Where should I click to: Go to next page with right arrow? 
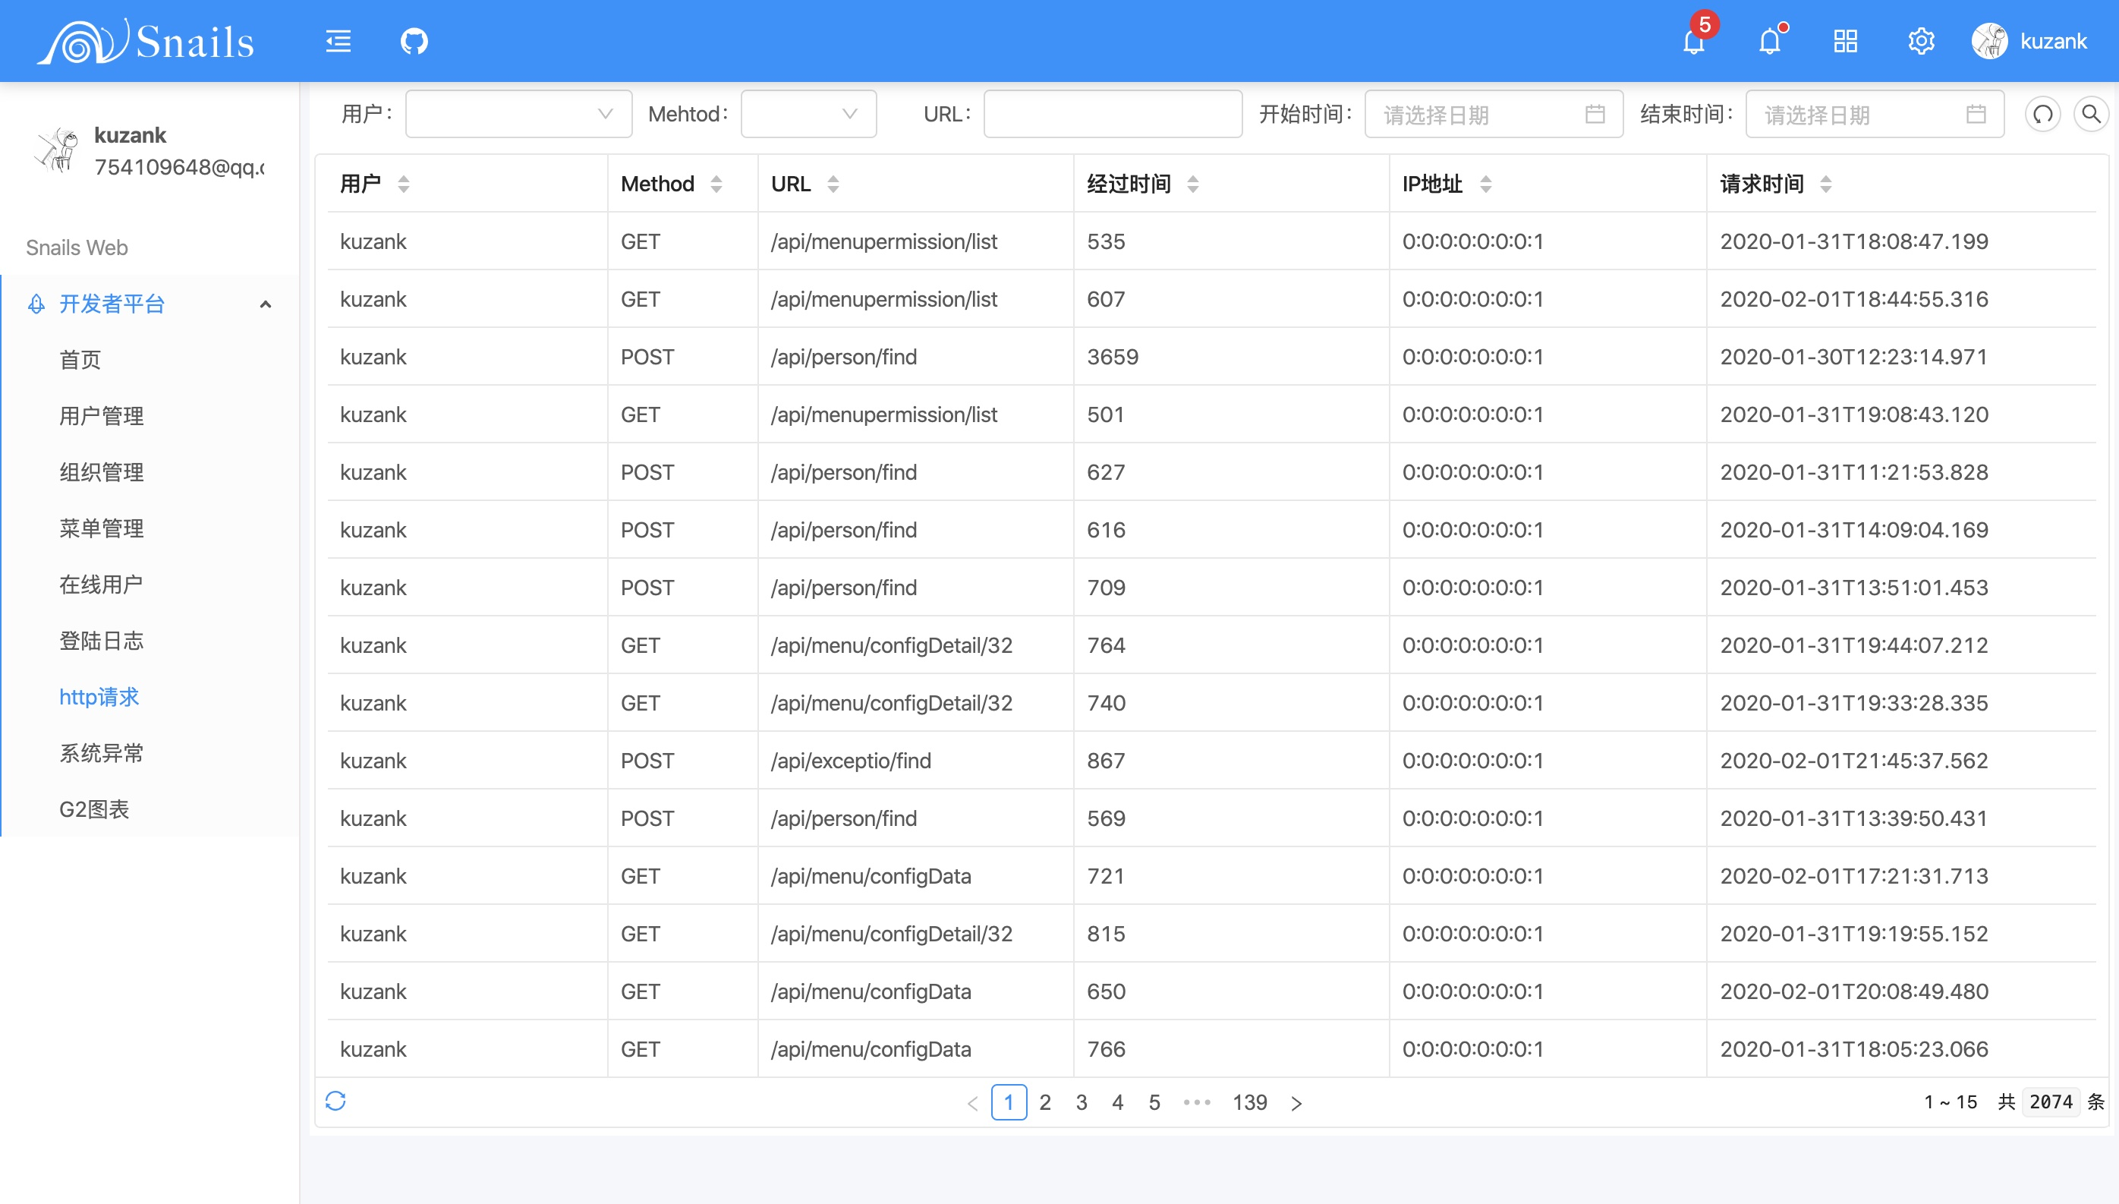point(1296,1102)
